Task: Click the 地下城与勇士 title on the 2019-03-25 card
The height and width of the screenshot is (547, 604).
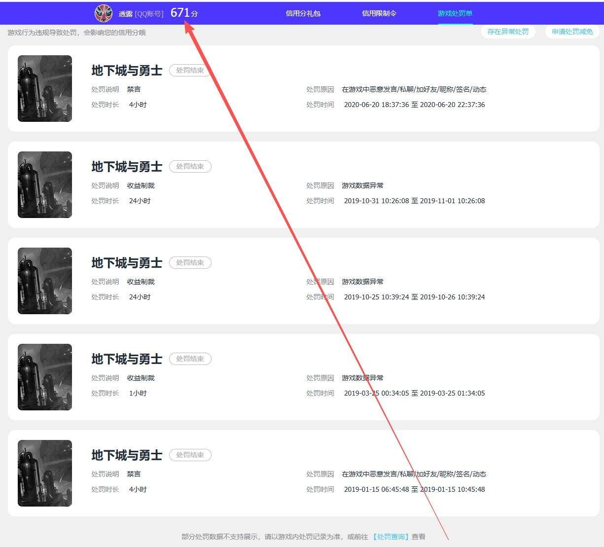Action: (x=127, y=359)
